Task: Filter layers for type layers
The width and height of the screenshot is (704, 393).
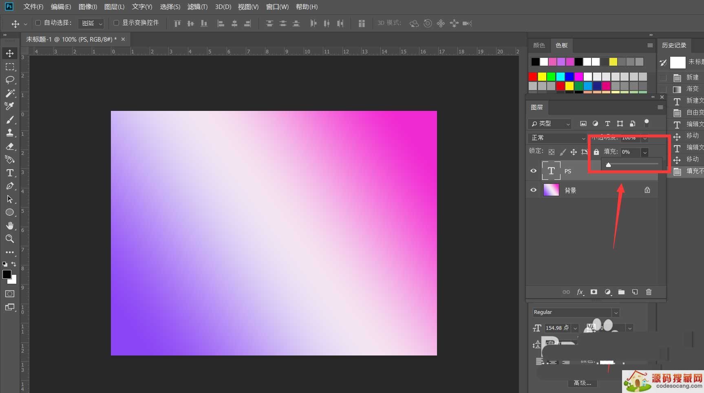Action: (x=607, y=124)
